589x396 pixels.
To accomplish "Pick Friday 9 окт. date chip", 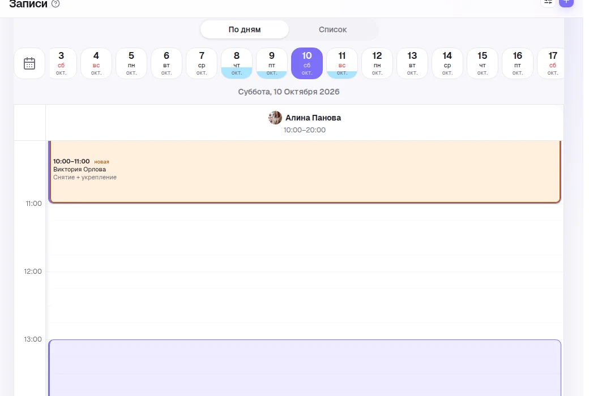I will tap(272, 63).
